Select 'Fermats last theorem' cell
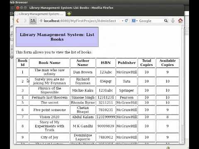199x149 pixels. (49, 97)
